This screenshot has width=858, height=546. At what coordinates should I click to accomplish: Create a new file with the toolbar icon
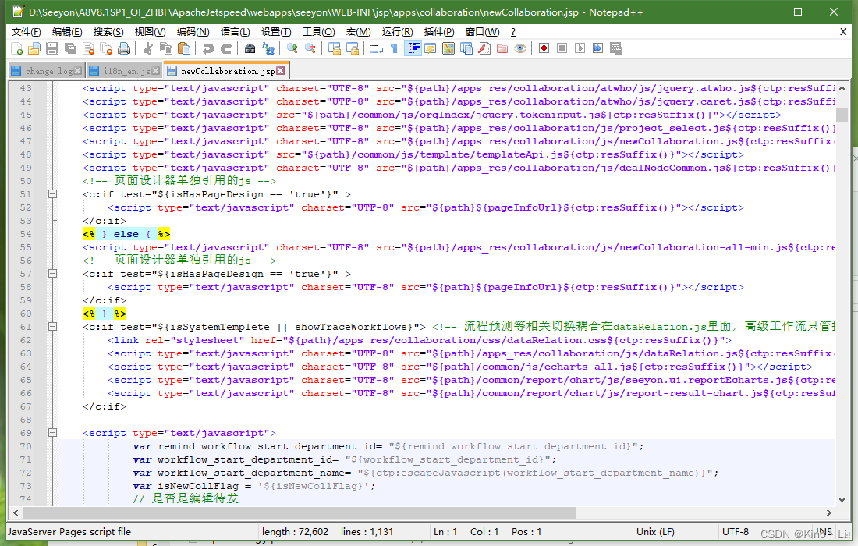(x=17, y=48)
